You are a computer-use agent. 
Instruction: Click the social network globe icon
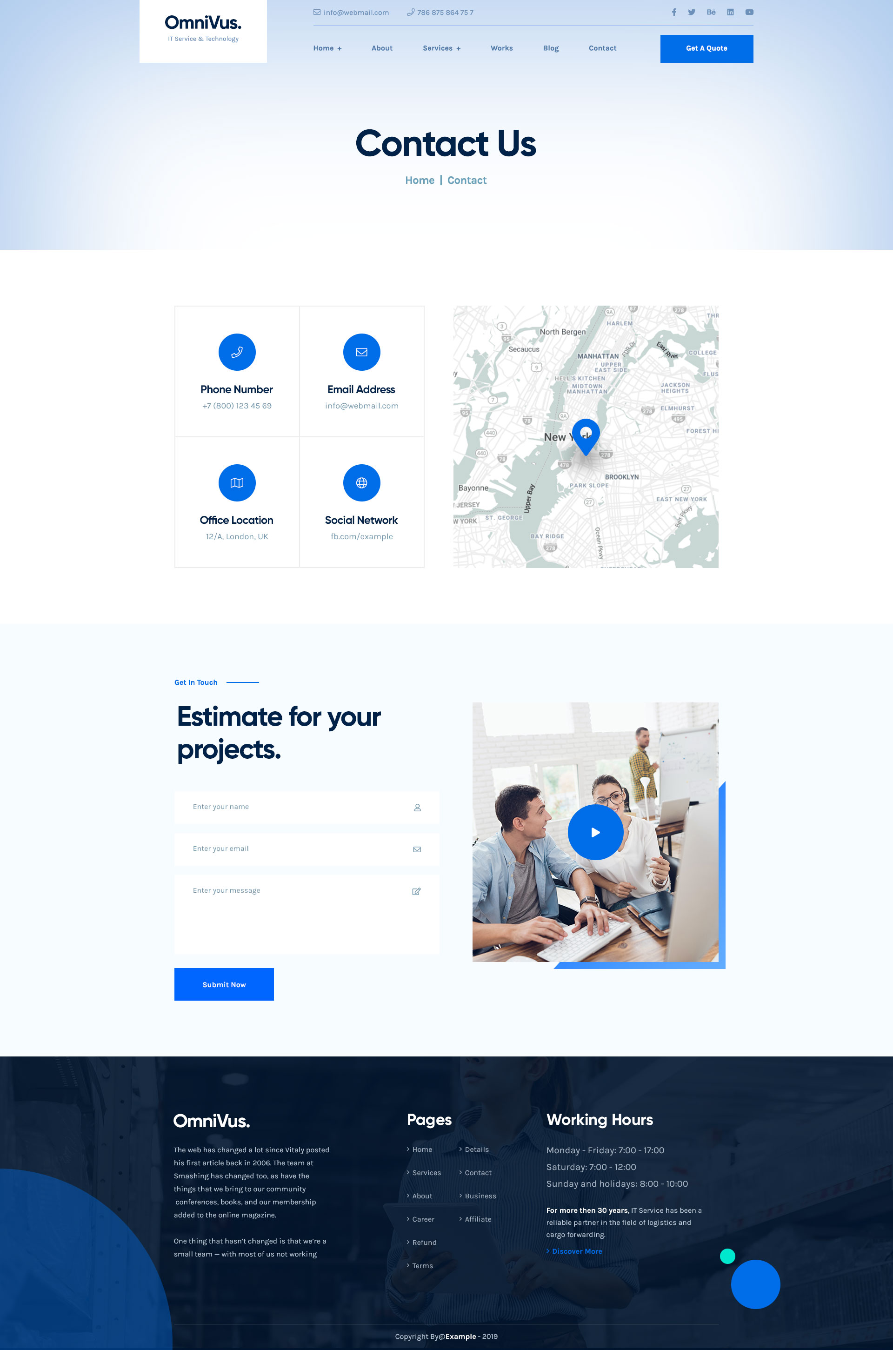click(x=361, y=482)
